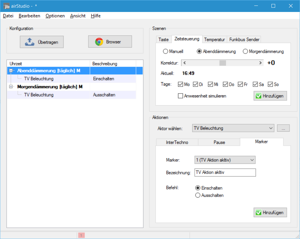Viewport: 300px width, 239px height.
Task: Select the Morgendämmerung radio button
Action: [x=245, y=52]
